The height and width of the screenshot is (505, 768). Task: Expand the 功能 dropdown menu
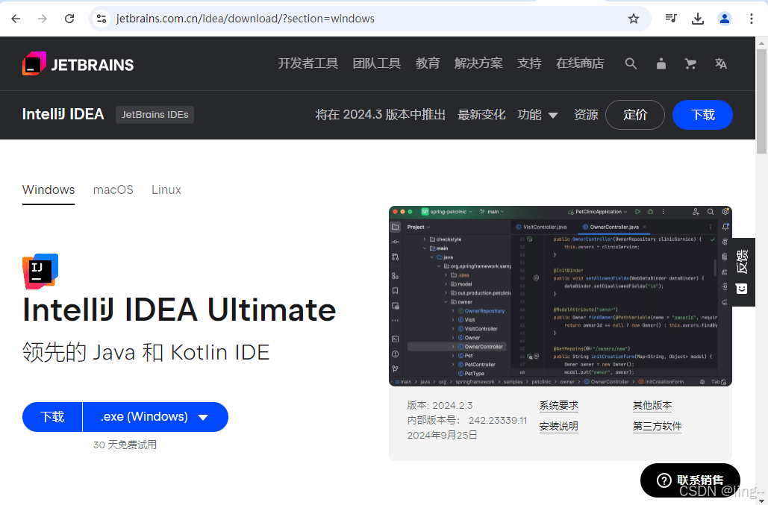(537, 115)
